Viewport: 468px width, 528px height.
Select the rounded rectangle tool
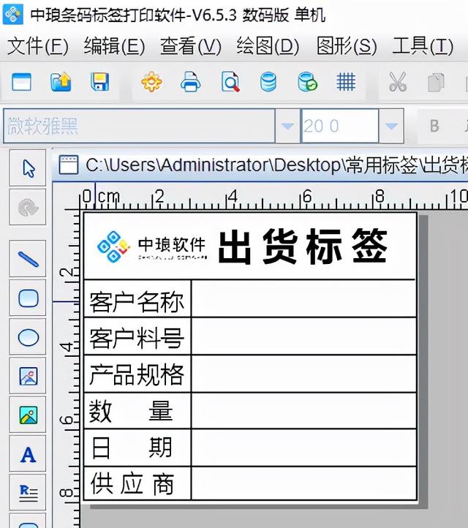pyautogui.click(x=28, y=298)
